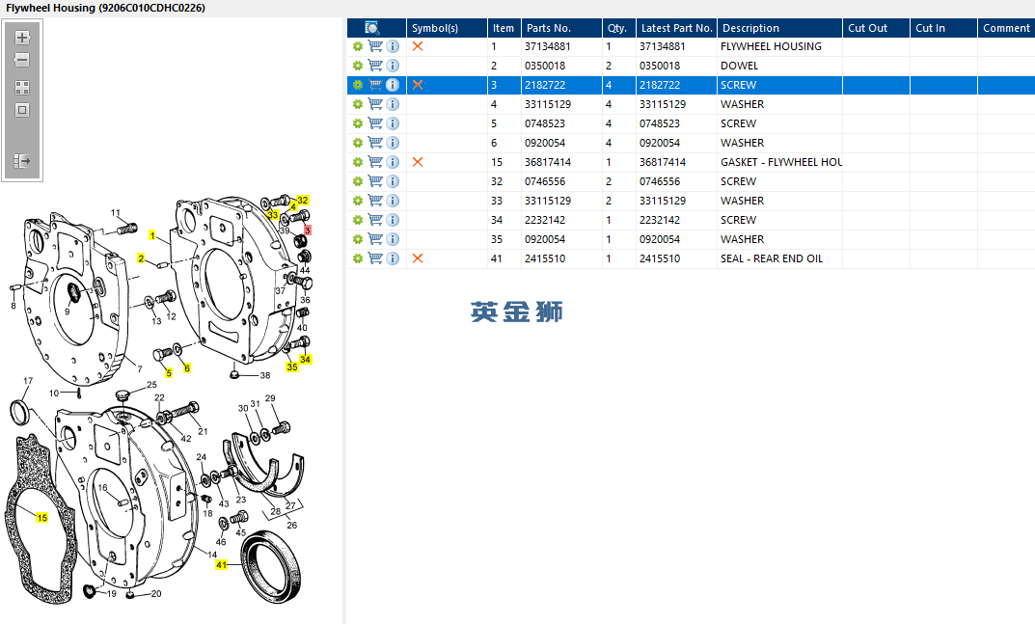1035x624 pixels.
Task: Open the search icon in the table header
Action: click(x=371, y=28)
